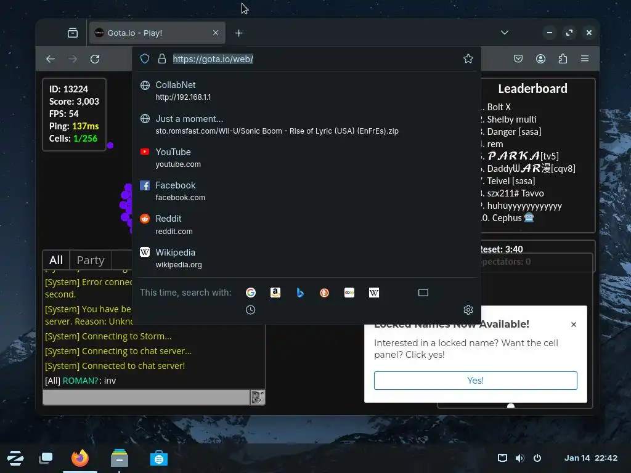Choose the CollabNet suggestion
631x473 pixels.
[307, 91]
